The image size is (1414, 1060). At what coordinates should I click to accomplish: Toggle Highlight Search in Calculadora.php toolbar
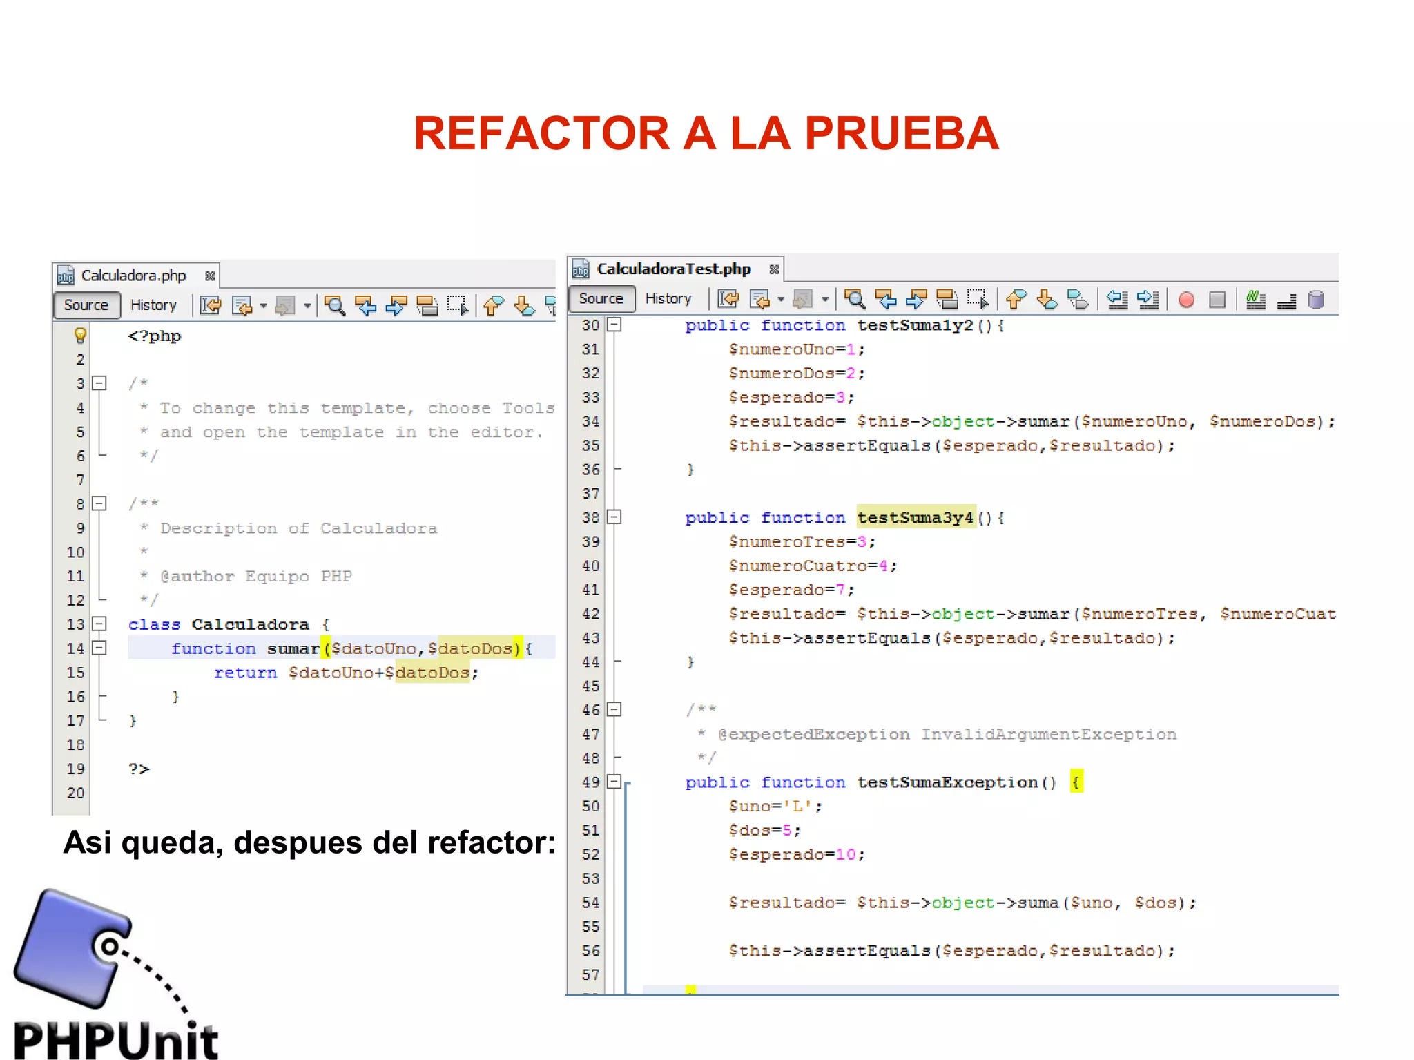427,305
